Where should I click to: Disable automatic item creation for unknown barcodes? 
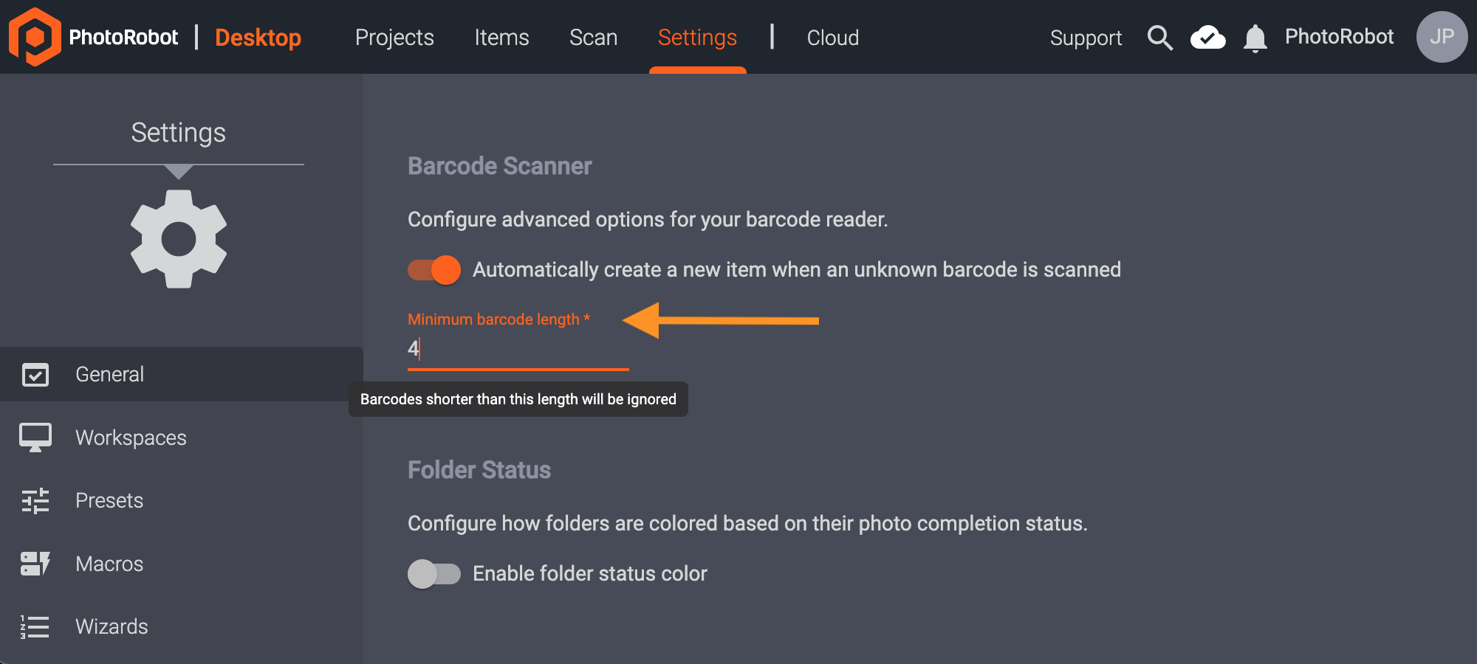(434, 270)
